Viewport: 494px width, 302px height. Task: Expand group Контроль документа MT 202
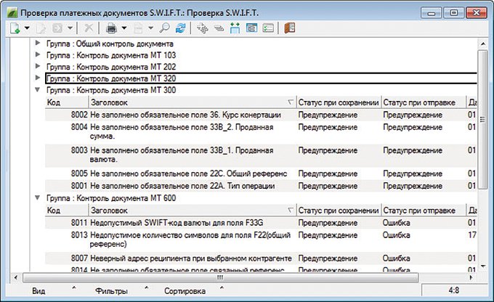coord(38,66)
